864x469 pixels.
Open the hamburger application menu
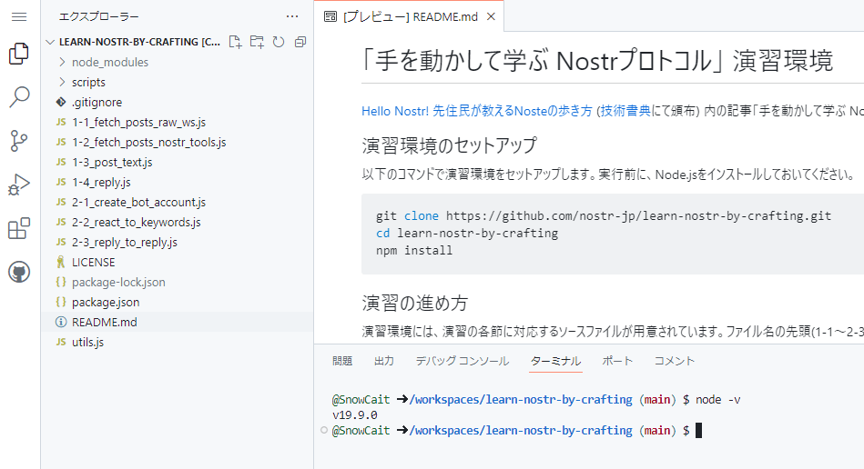[x=19, y=16]
